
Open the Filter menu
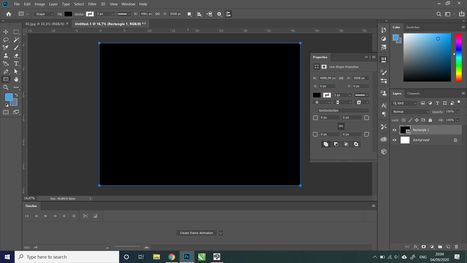(x=92, y=4)
